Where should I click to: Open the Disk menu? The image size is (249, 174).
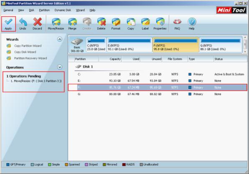click(x=32, y=10)
